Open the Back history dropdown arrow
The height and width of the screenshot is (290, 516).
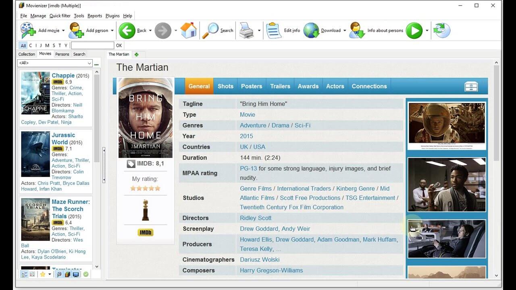(150, 31)
